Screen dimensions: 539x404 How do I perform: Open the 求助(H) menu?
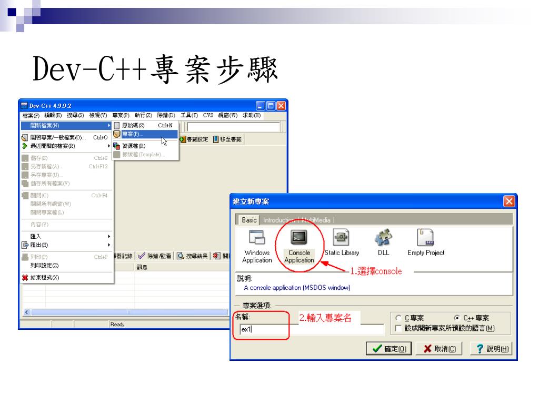[x=252, y=115]
